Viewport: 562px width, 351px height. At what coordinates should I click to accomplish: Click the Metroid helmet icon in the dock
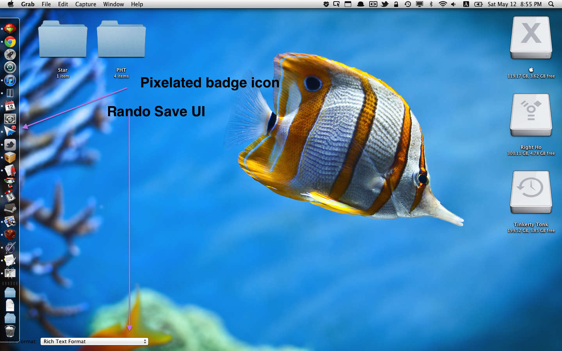[x=10, y=29]
